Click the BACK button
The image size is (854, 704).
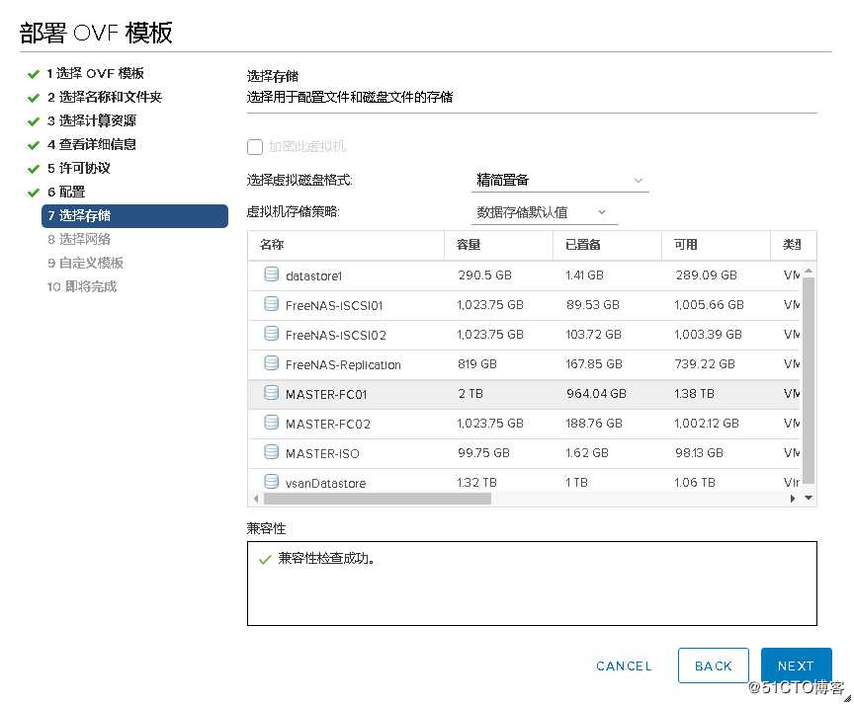[x=713, y=665]
